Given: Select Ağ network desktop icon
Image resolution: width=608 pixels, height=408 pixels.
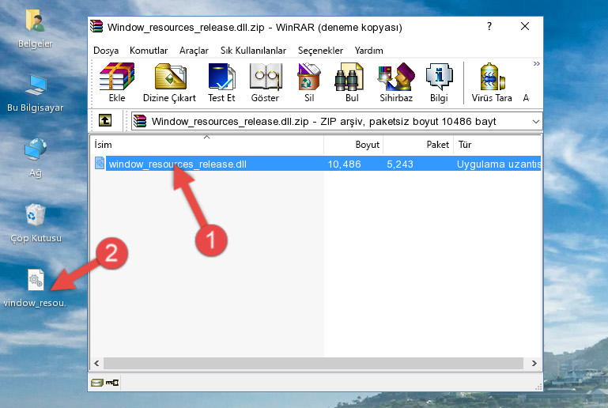Looking at the screenshot, I should (36, 158).
